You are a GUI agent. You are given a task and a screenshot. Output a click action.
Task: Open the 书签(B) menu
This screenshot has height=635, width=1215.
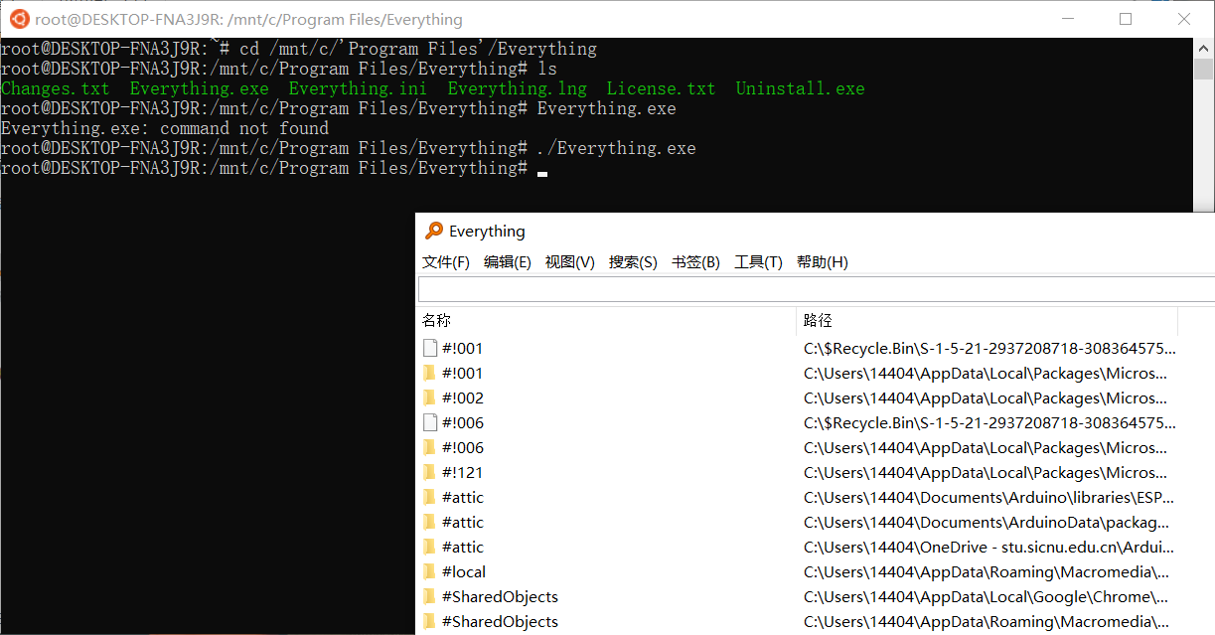(695, 261)
